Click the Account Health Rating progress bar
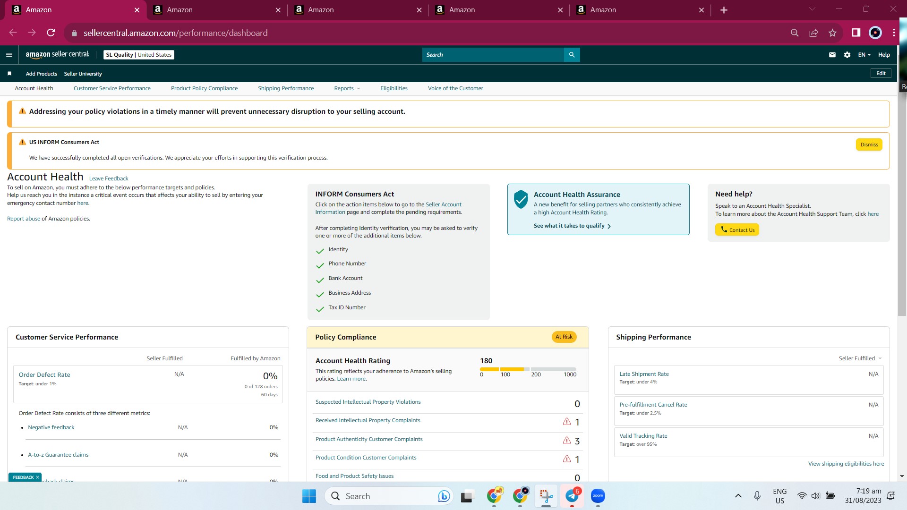This screenshot has height=510, width=907. 528,369
